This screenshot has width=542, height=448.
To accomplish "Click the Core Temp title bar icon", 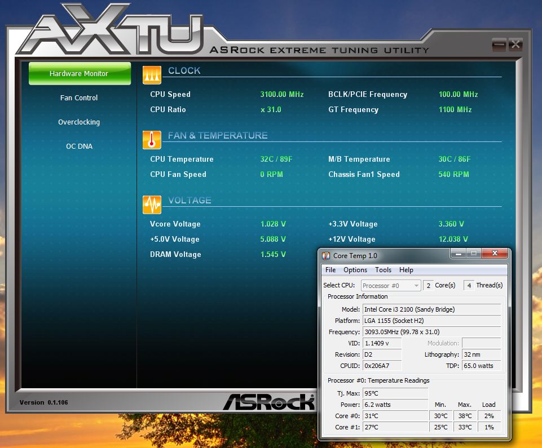I will 326,256.
